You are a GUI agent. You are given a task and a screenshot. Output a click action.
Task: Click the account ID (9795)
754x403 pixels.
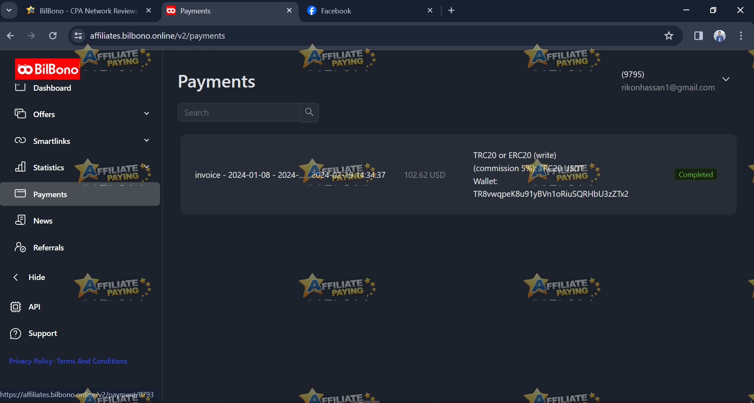pos(633,75)
